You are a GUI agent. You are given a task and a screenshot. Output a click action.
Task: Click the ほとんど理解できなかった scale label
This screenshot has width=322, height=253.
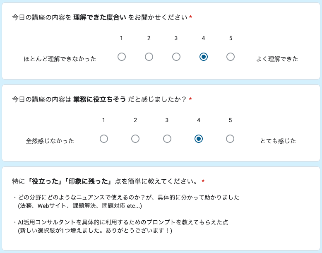(x=60, y=59)
